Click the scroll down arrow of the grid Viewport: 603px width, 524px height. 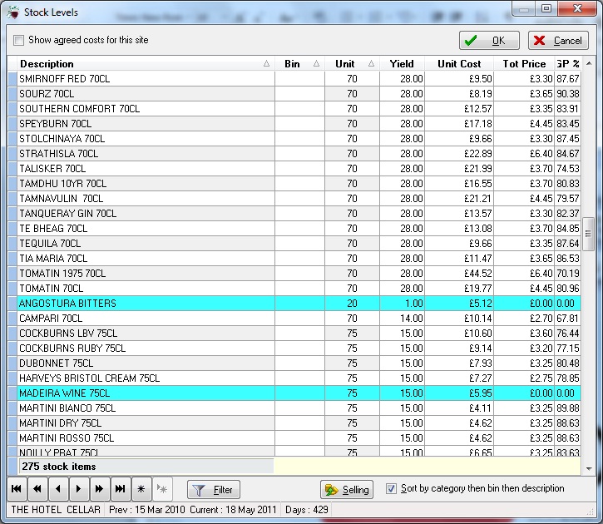[x=589, y=468]
